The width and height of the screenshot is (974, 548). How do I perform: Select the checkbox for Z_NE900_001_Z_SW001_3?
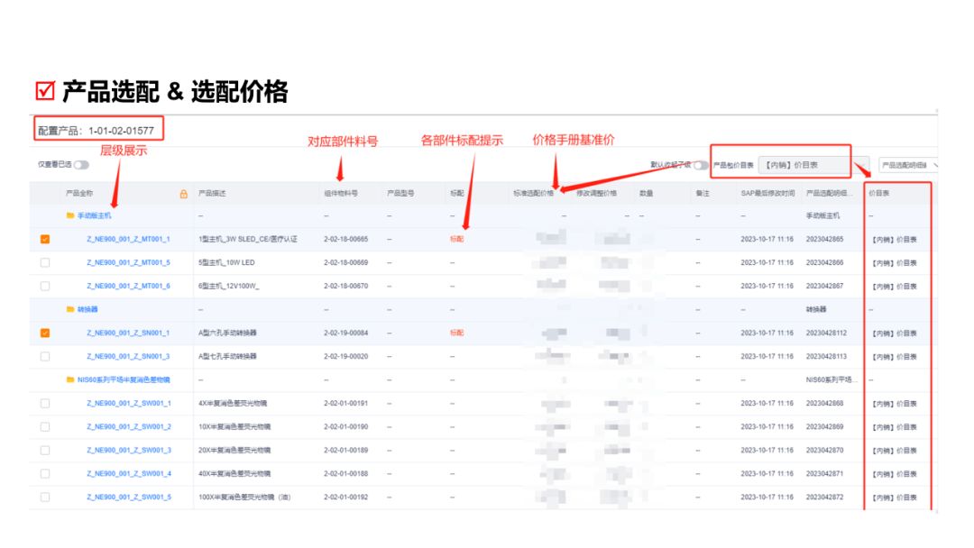tap(45, 450)
